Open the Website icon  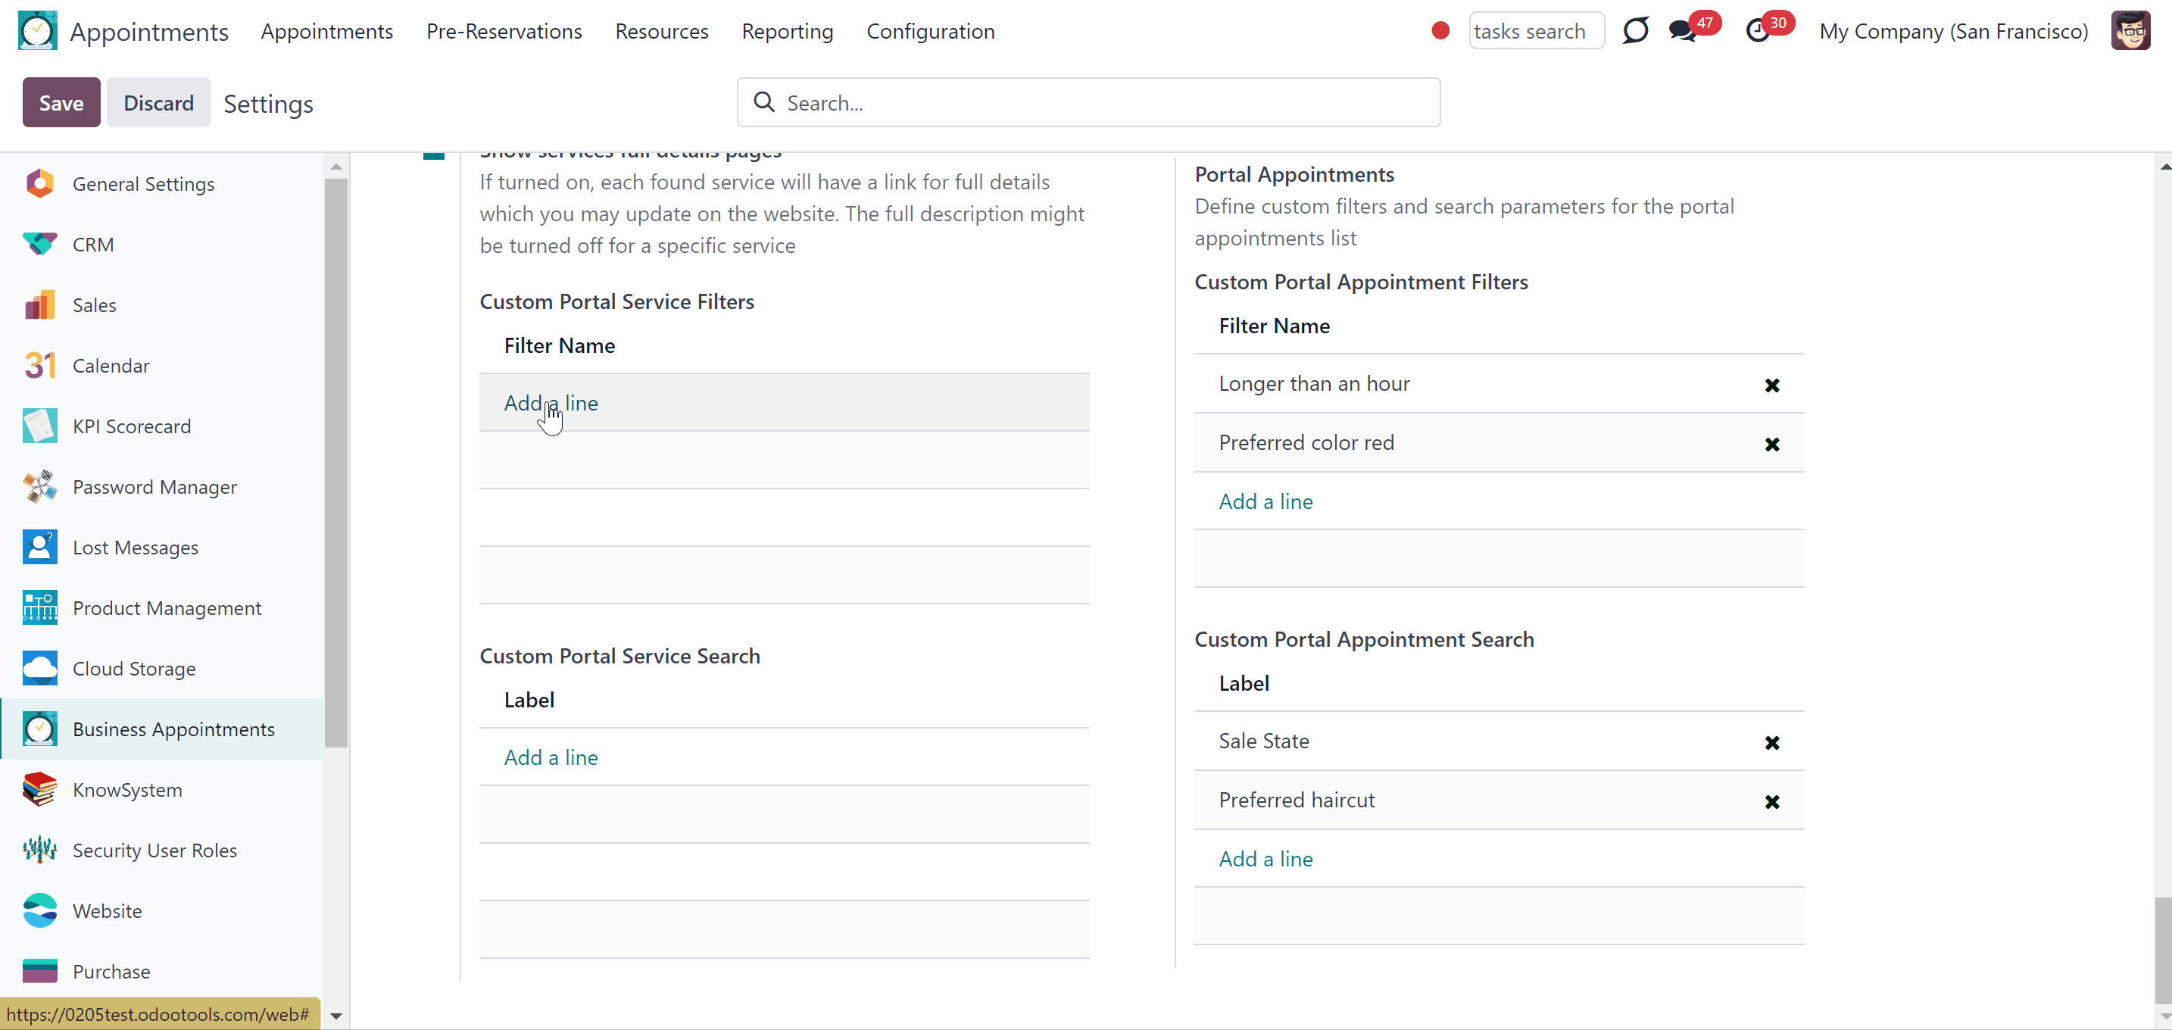39,911
